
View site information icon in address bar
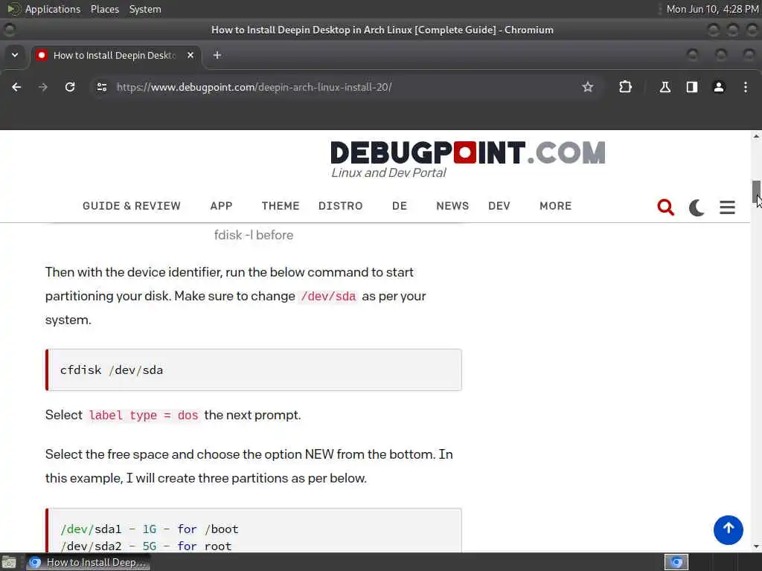click(x=101, y=87)
